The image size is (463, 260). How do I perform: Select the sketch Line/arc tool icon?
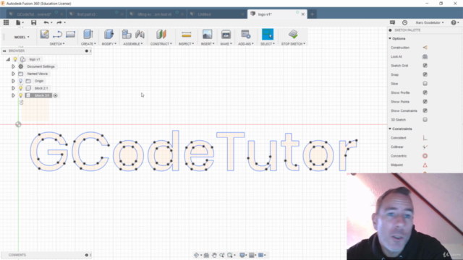57,35
